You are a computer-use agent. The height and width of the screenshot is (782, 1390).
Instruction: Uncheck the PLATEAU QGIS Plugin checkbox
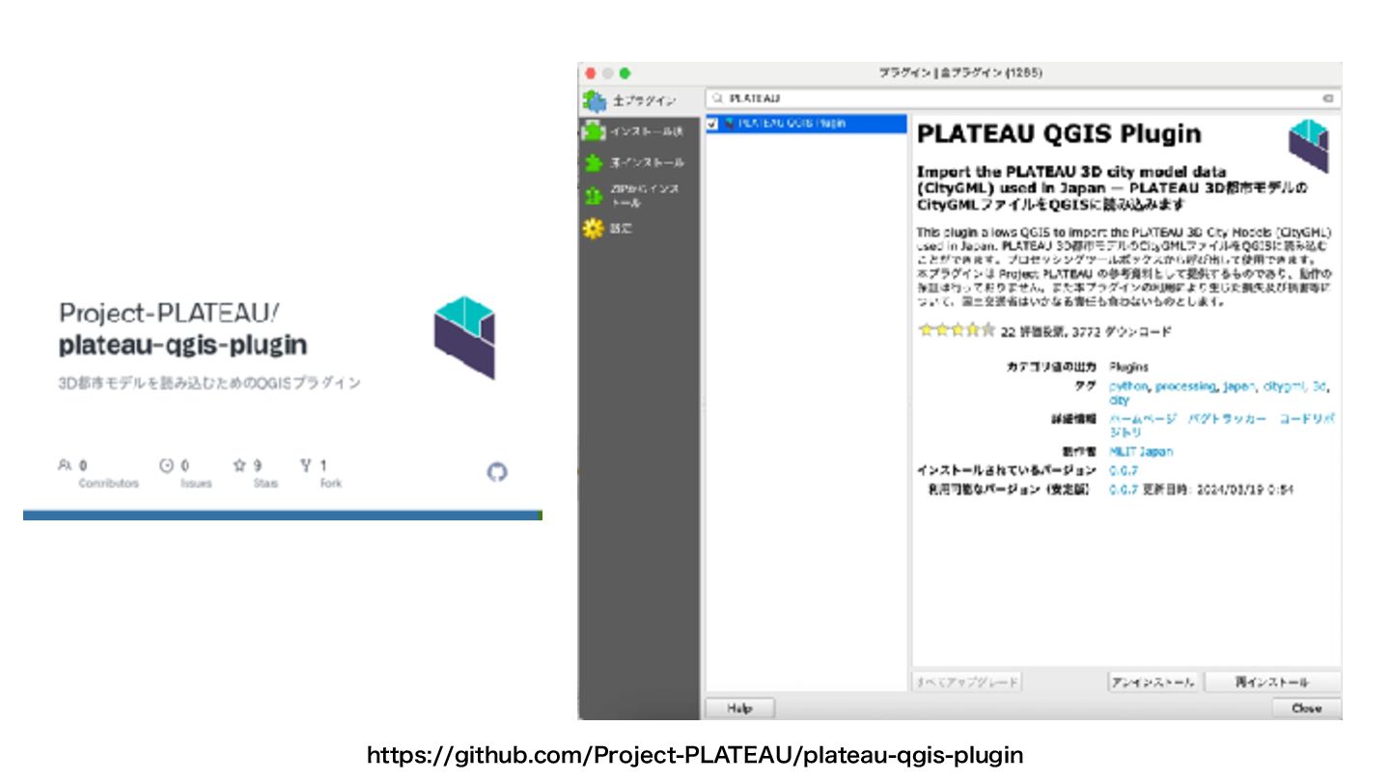712,124
